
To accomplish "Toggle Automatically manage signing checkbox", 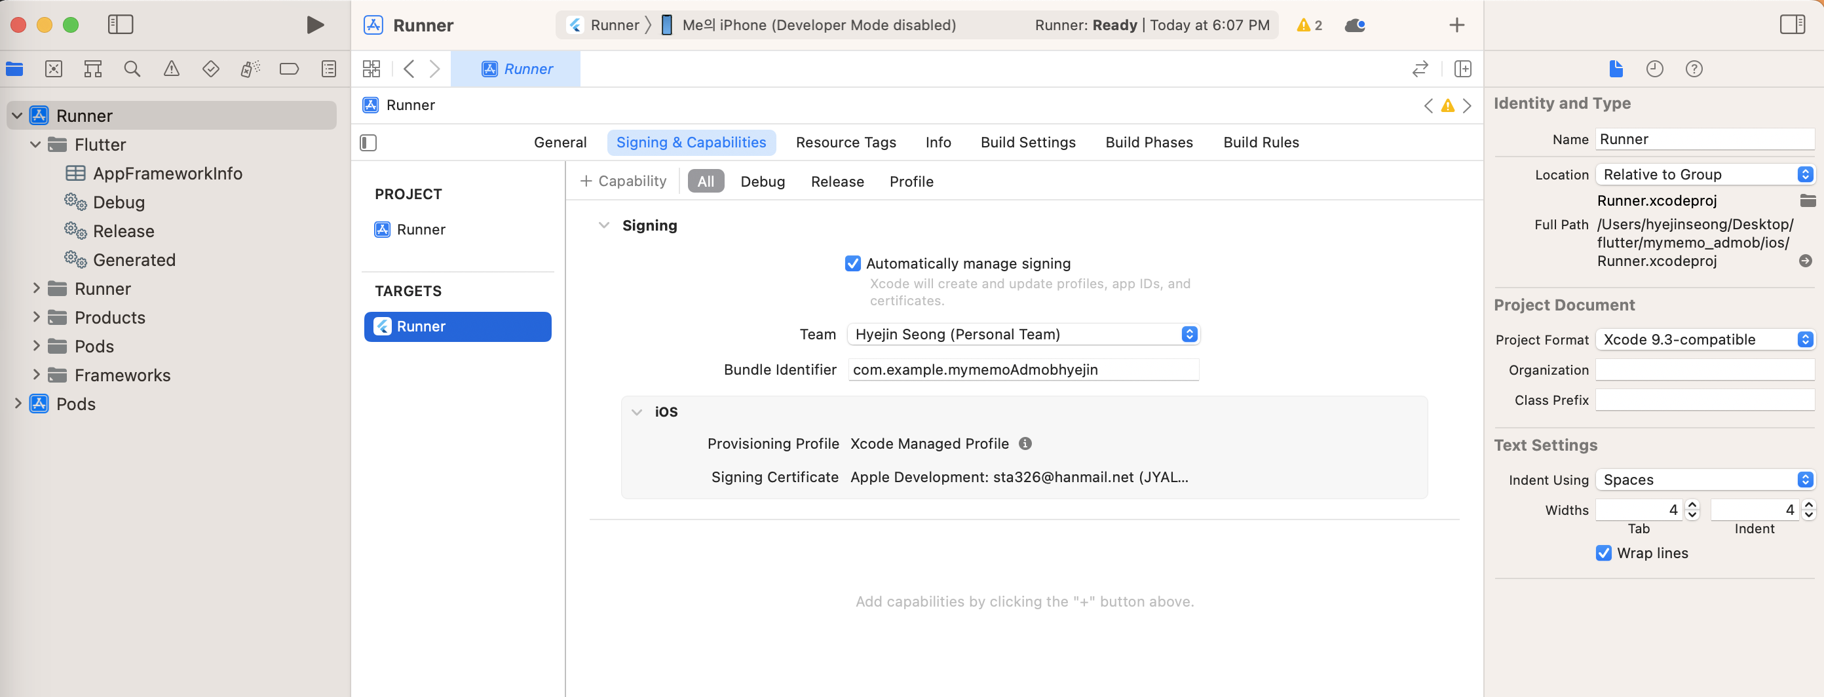I will pos(852,264).
